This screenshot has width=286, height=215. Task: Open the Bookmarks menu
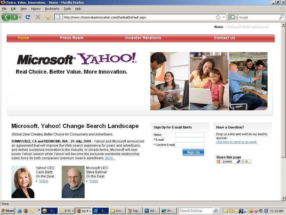click(52, 9)
